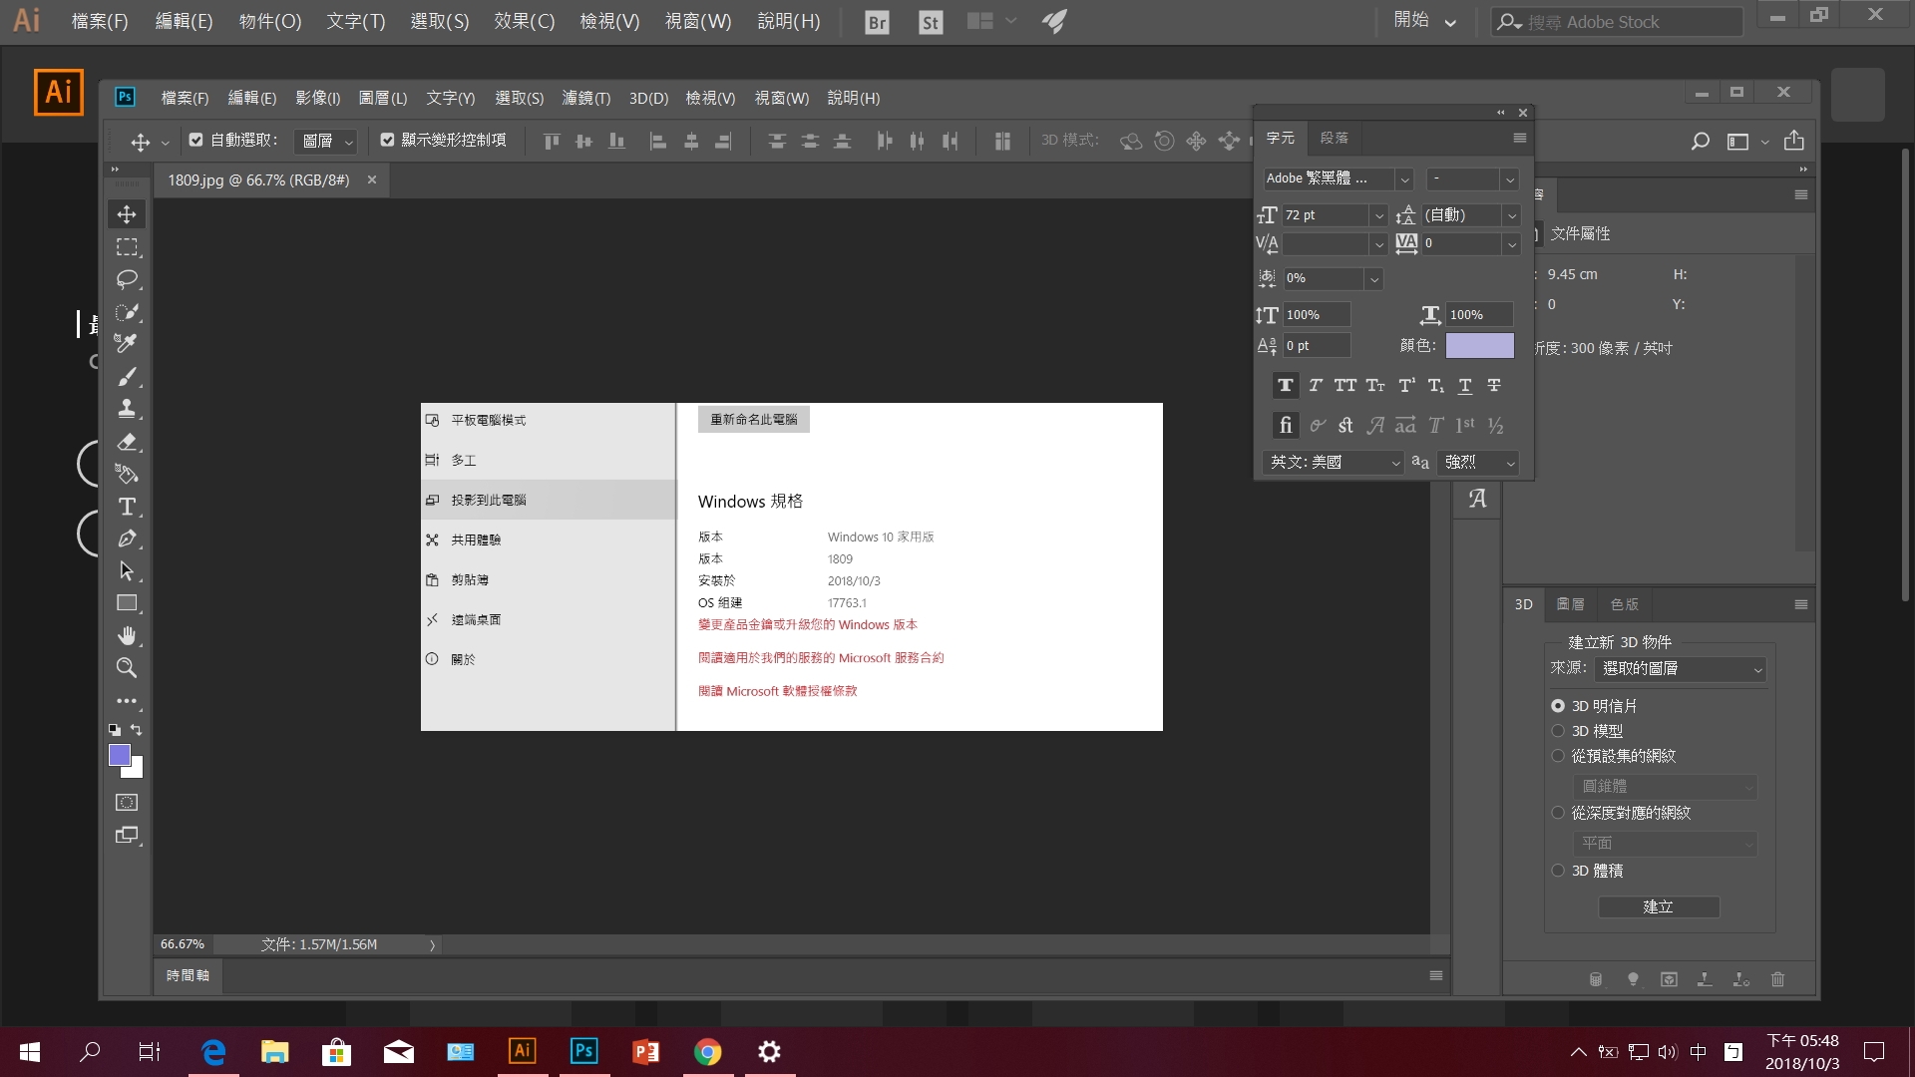Click the background color swatch in toolbar
The height and width of the screenshot is (1077, 1915).
(137, 771)
